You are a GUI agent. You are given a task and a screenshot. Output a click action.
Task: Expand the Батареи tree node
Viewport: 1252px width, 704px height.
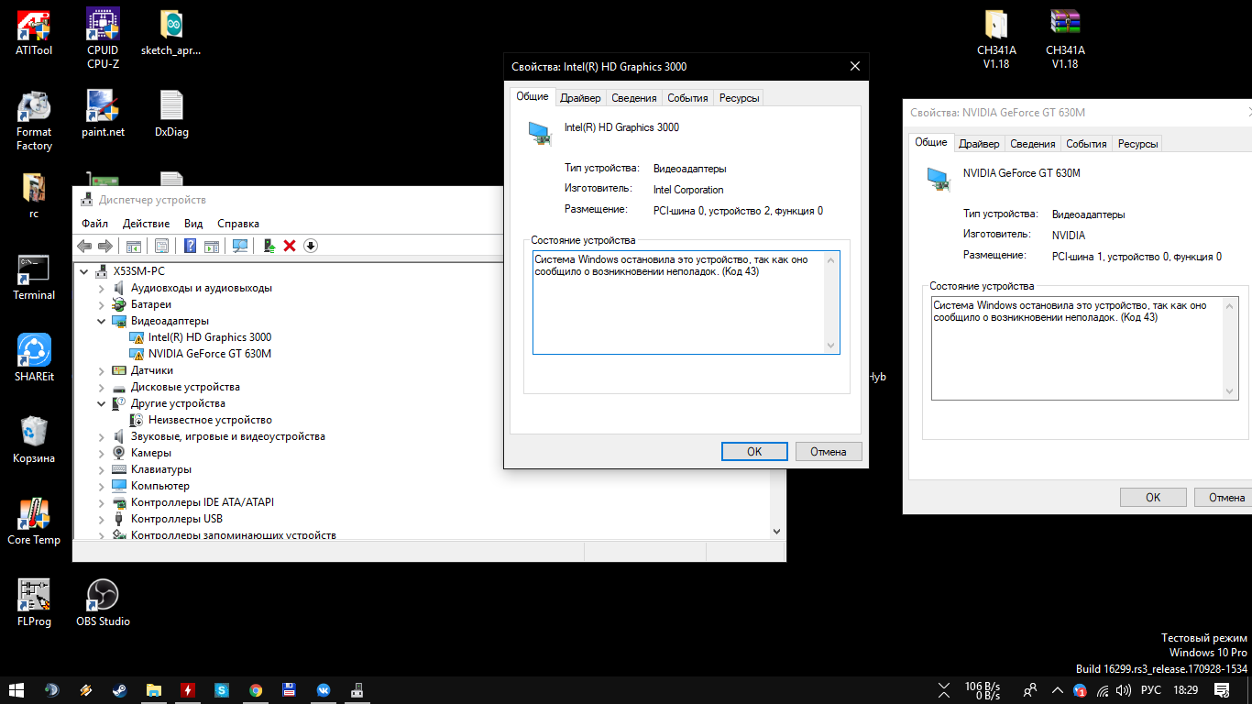(x=102, y=304)
